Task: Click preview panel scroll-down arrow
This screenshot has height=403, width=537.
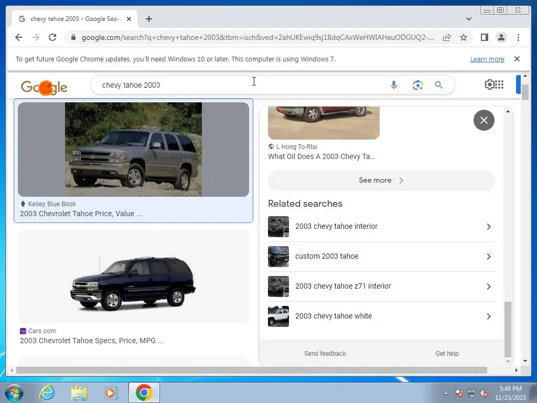Action: (508, 361)
